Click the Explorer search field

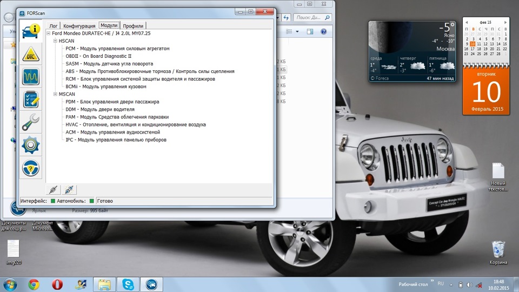pos(313,17)
